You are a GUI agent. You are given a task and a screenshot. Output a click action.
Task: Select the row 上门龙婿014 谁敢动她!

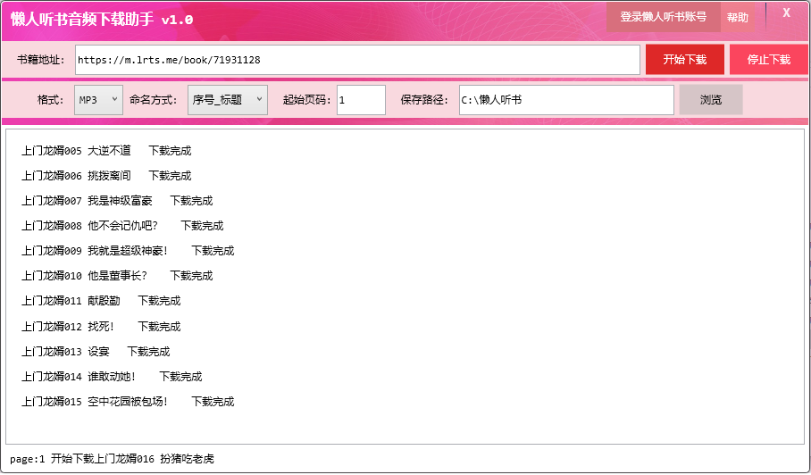[x=112, y=377]
